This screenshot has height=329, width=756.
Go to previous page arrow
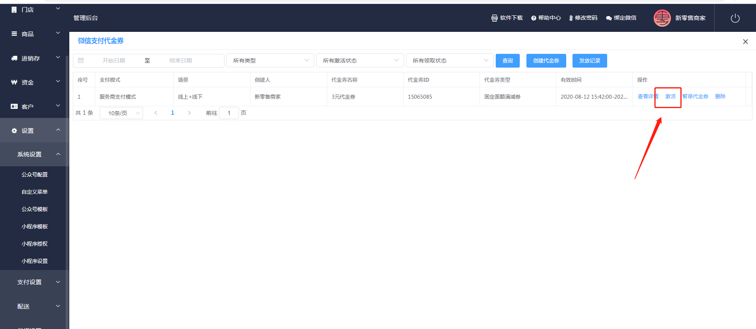pyautogui.click(x=156, y=113)
